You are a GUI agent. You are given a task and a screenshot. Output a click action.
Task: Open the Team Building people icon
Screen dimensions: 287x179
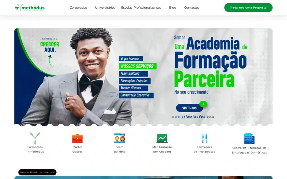[x=120, y=138]
